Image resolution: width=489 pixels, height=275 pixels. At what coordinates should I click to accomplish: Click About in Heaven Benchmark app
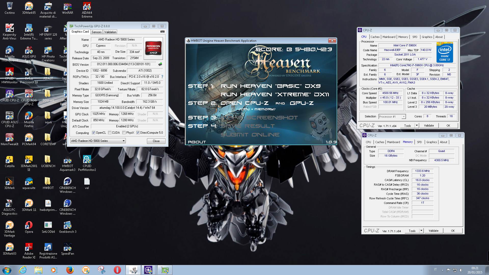point(197,142)
